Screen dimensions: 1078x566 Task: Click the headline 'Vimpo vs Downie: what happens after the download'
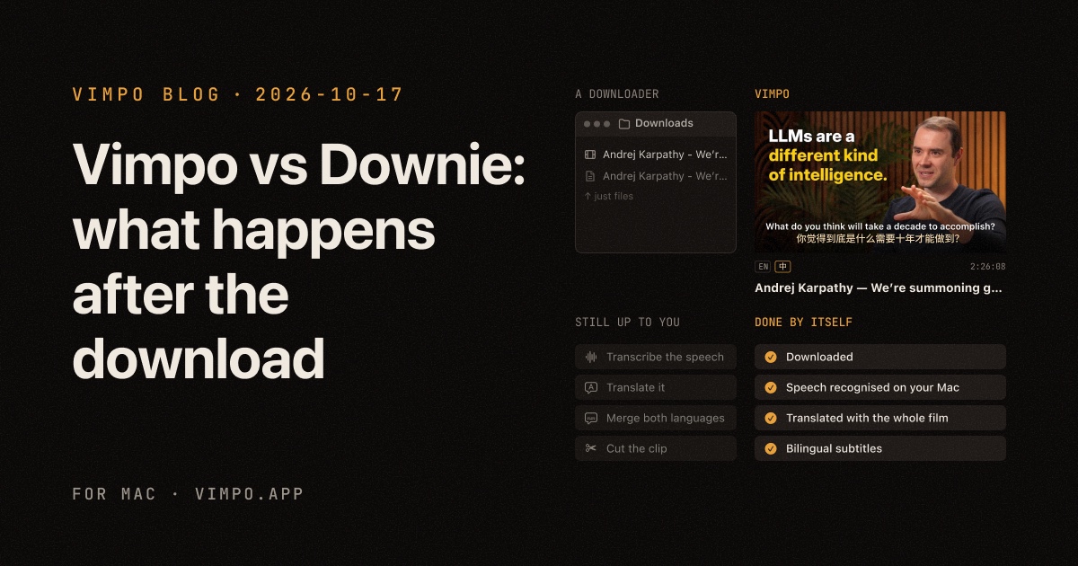pos(298,261)
